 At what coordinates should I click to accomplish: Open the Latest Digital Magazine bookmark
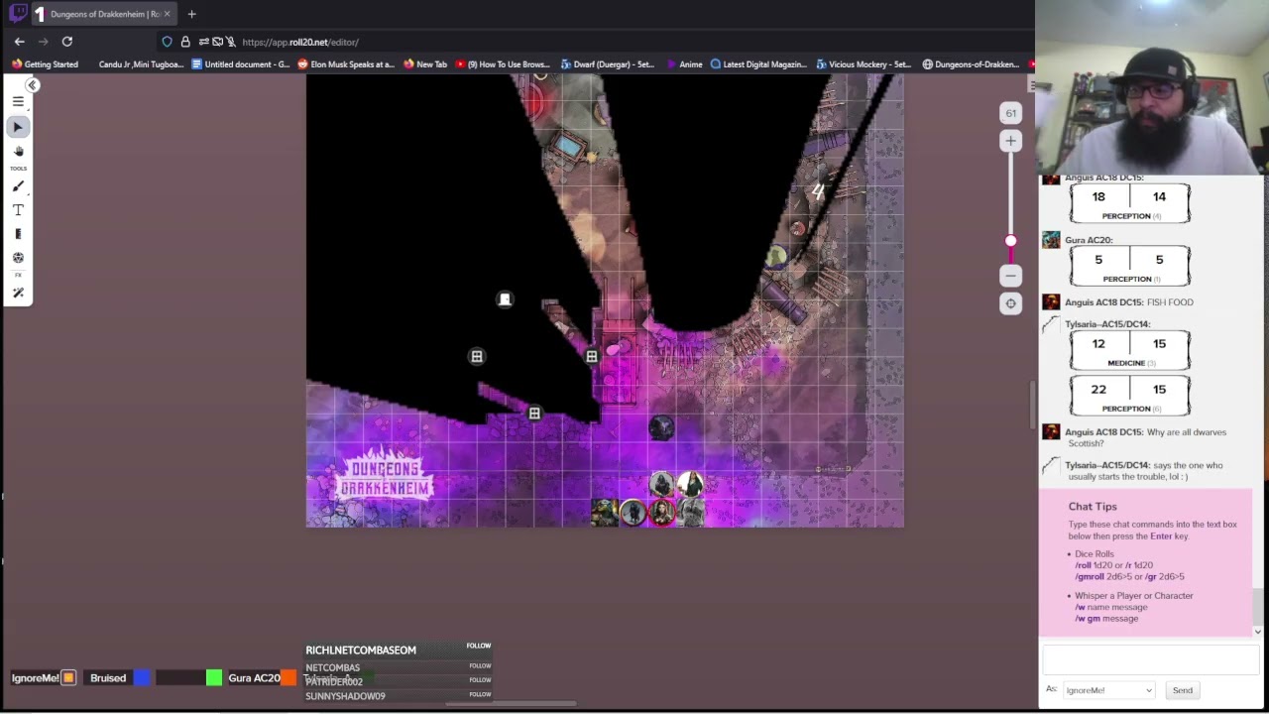(x=758, y=64)
